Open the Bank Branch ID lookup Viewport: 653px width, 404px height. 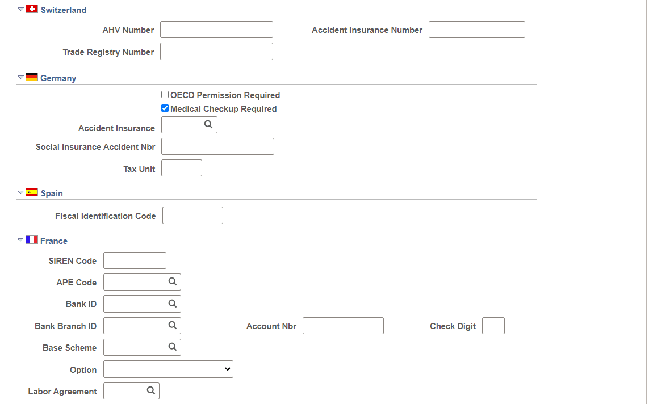click(x=173, y=325)
